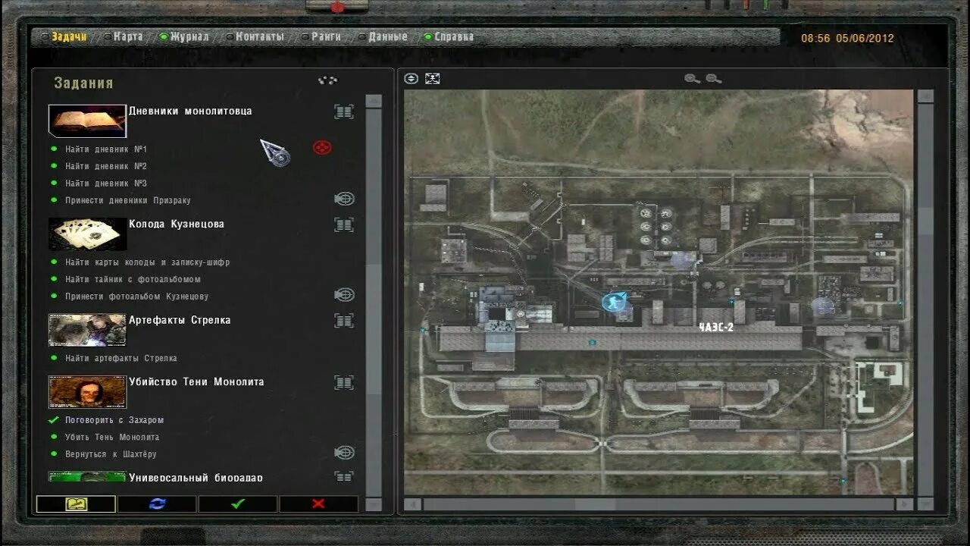Center map on player with actor icon
This screenshot has width=970, height=546.
point(433,78)
